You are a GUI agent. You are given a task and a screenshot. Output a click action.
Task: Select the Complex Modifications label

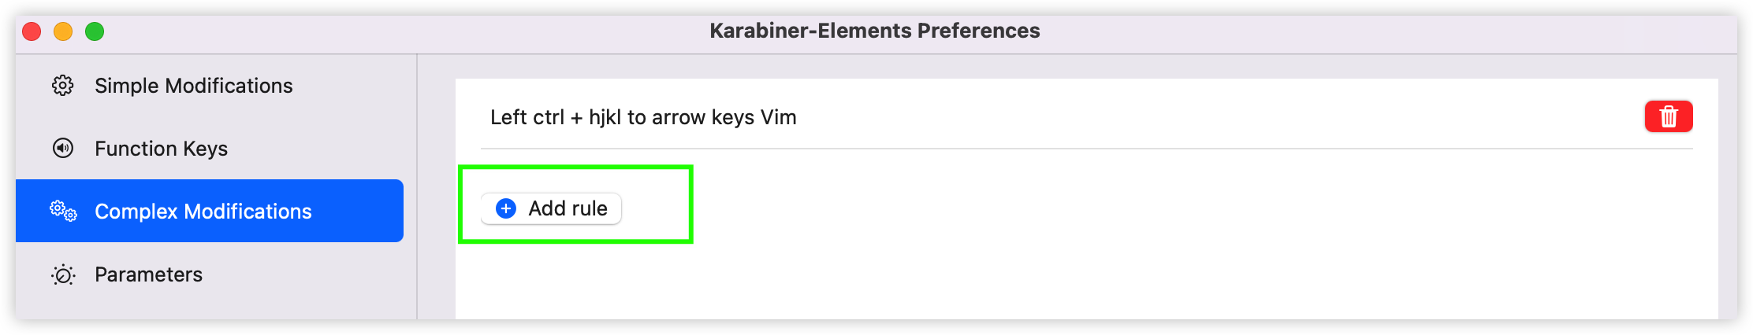203,212
